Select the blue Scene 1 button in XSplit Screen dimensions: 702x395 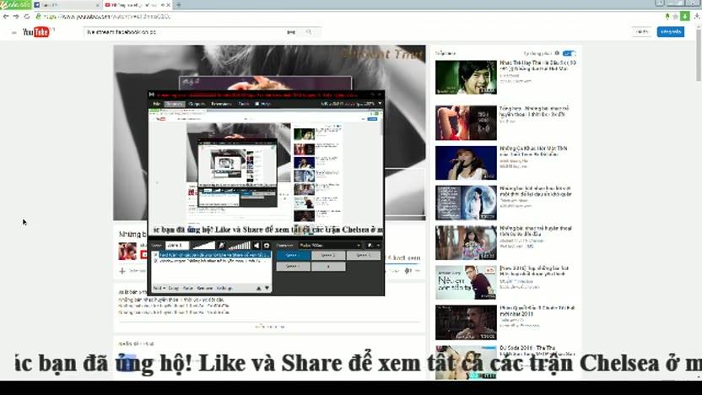(x=294, y=255)
